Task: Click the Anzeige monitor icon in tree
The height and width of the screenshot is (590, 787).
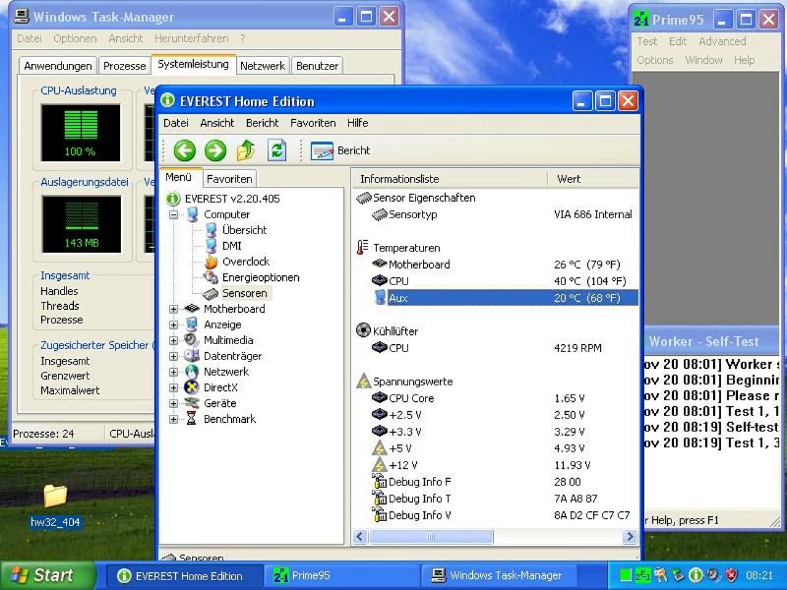Action: point(192,324)
